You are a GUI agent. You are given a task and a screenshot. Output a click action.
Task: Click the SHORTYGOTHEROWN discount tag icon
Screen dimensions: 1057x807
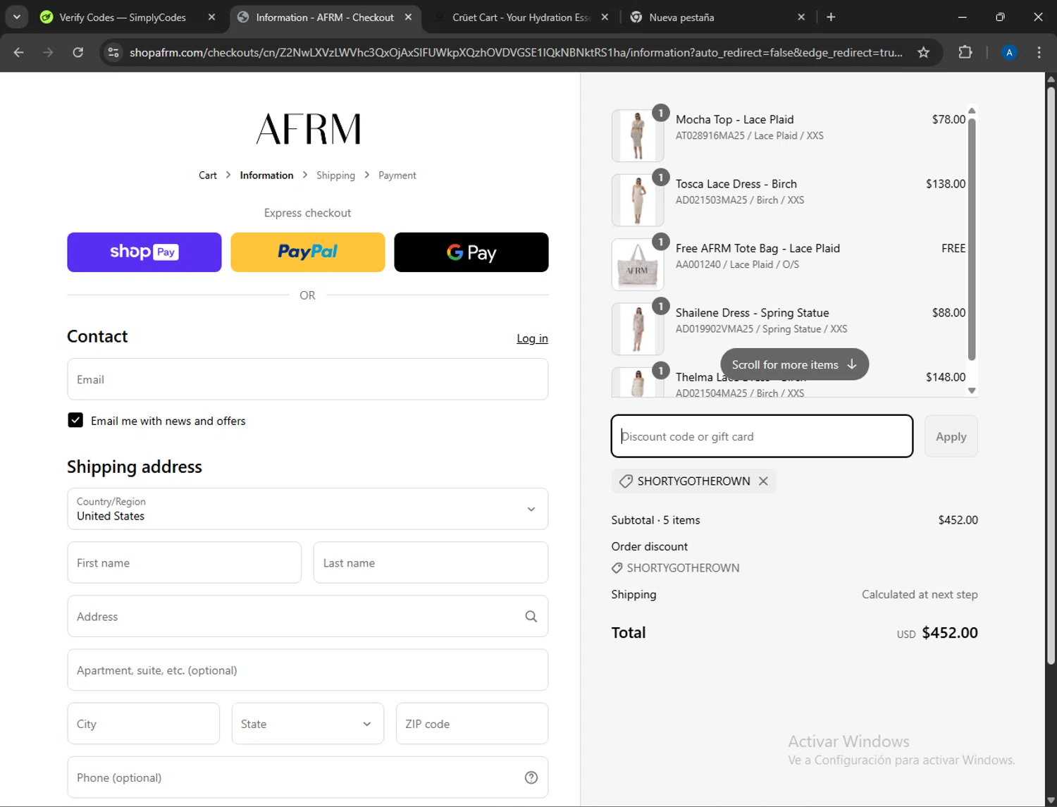[626, 481]
